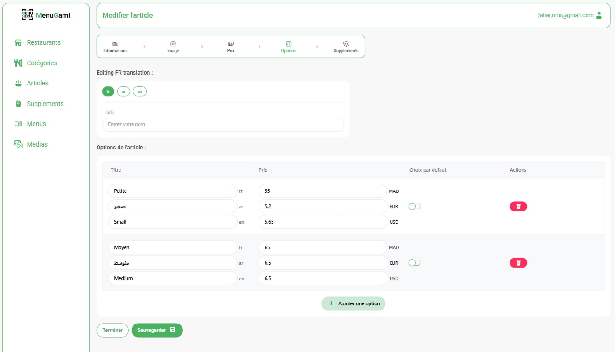The height and width of the screenshot is (352, 615).
Task: Delete the Moyen option row
Action: [x=518, y=263]
